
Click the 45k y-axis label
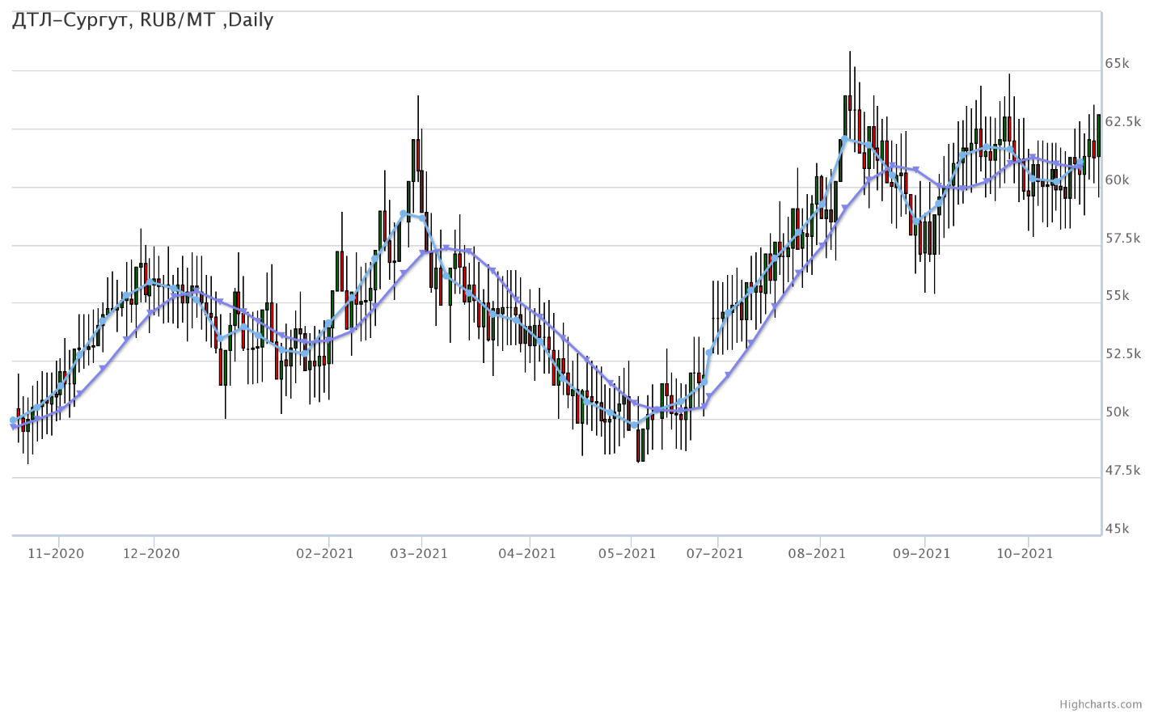1117,528
